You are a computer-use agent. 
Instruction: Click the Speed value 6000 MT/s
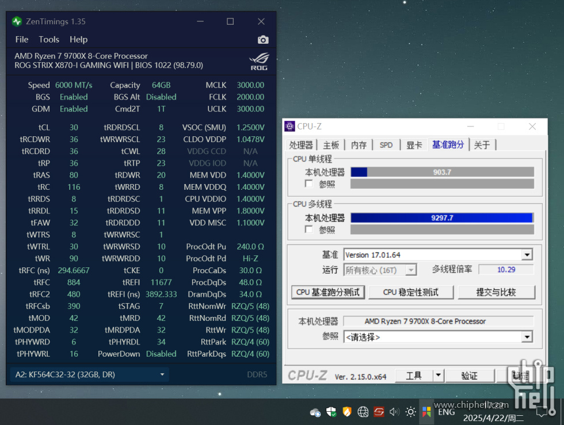click(x=74, y=85)
